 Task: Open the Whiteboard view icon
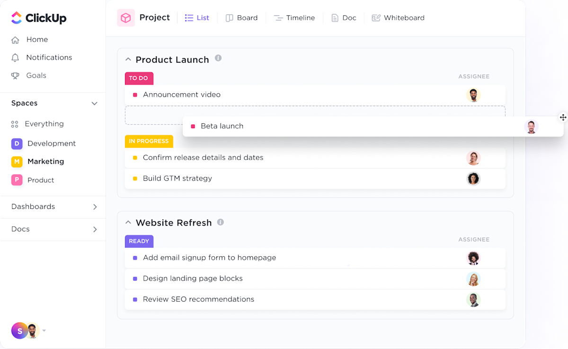click(x=376, y=17)
